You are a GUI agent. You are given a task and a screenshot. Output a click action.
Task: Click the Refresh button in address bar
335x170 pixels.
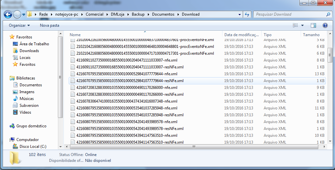247,14
